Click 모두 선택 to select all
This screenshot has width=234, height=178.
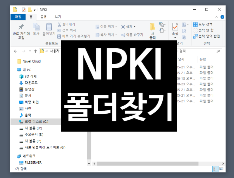[203, 24]
